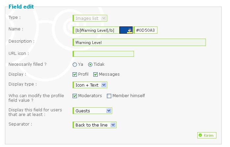
Task: Select the Ya radio button
Action: (x=75, y=65)
